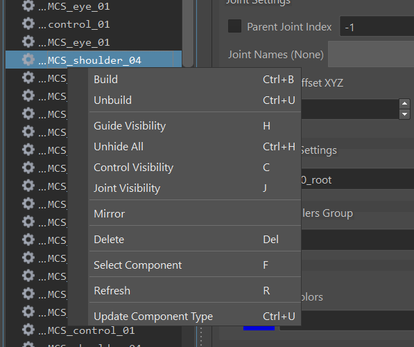The height and width of the screenshot is (347, 414).
Task: Click the field ending in 0_root
Action: pos(358,179)
